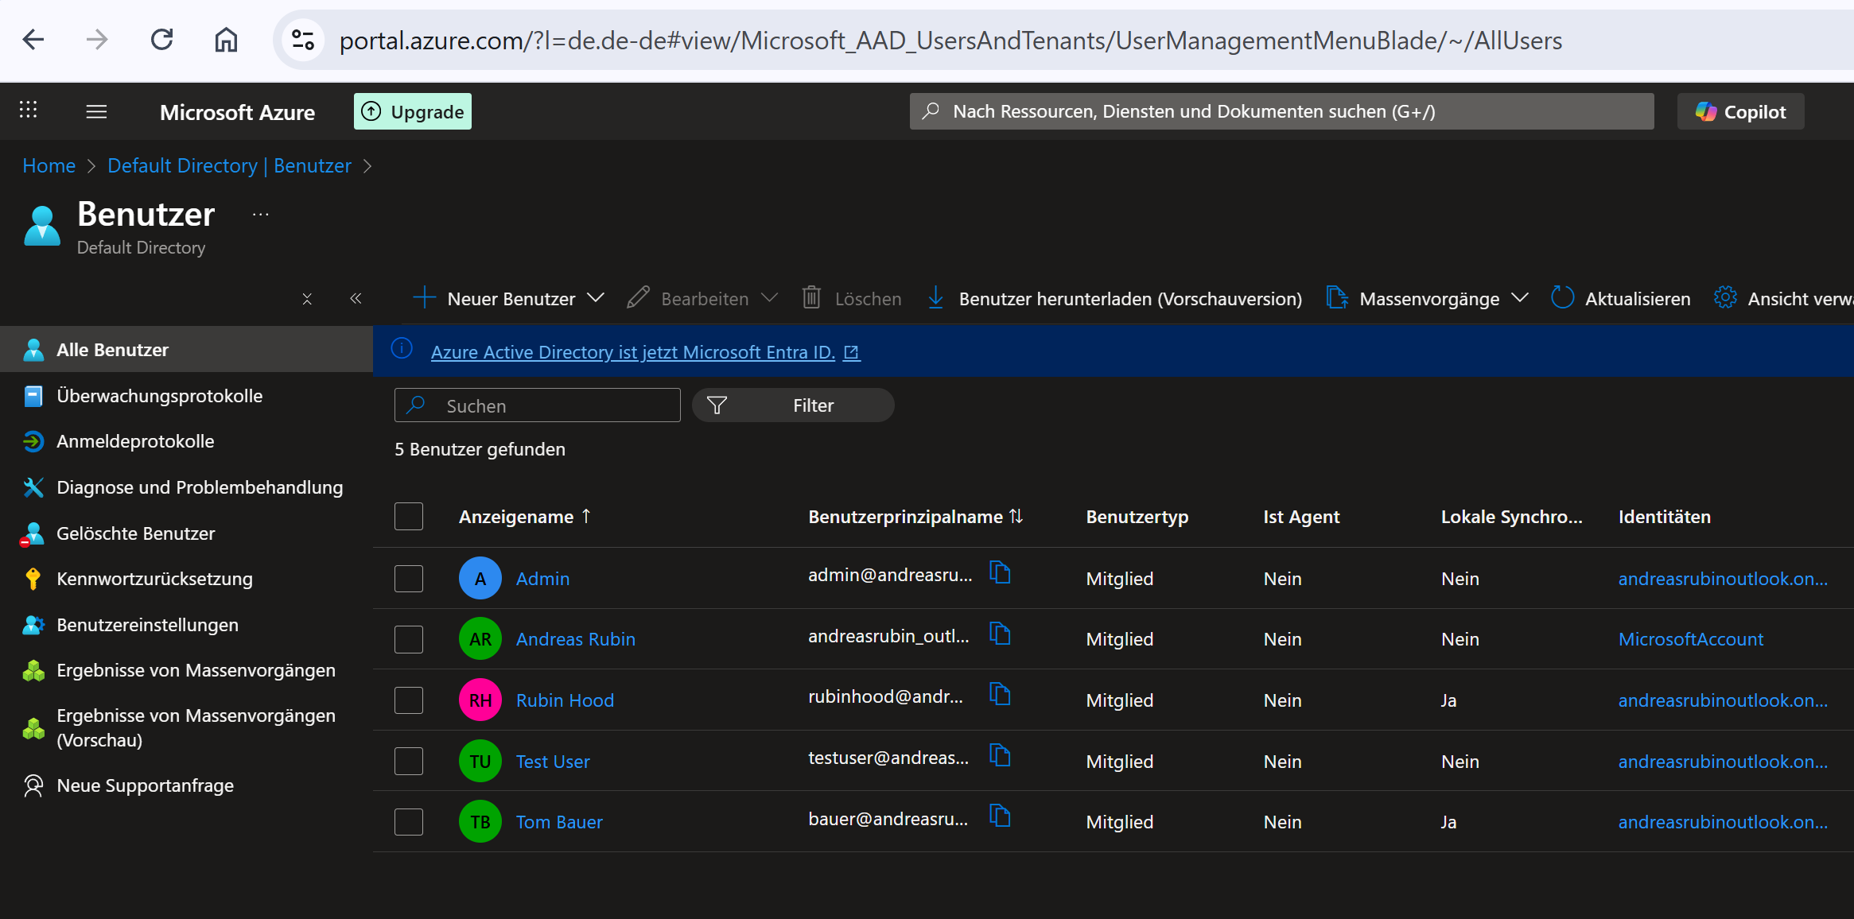This screenshot has width=1854, height=919.
Task: Open Anmeldeprotokolle from the sidebar
Action: (x=134, y=440)
